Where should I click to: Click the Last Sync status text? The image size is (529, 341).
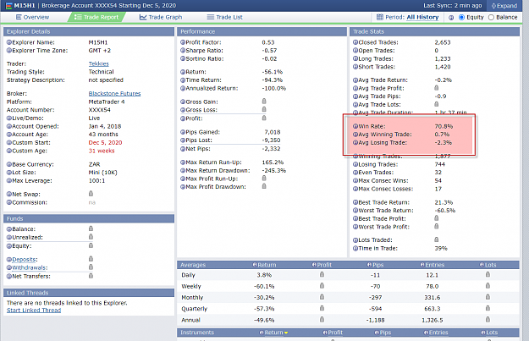(x=453, y=6)
